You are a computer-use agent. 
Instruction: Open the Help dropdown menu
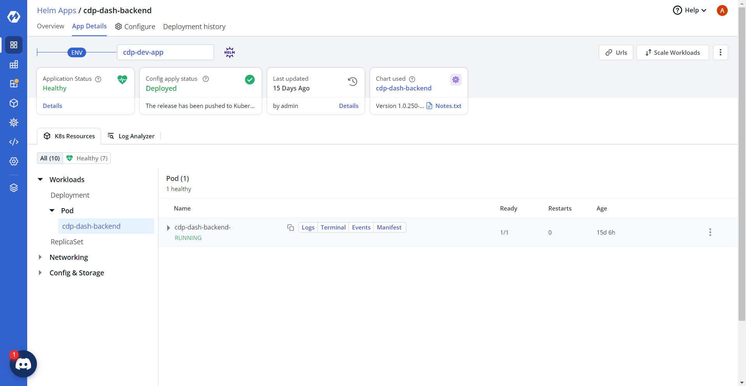pyautogui.click(x=690, y=10)
